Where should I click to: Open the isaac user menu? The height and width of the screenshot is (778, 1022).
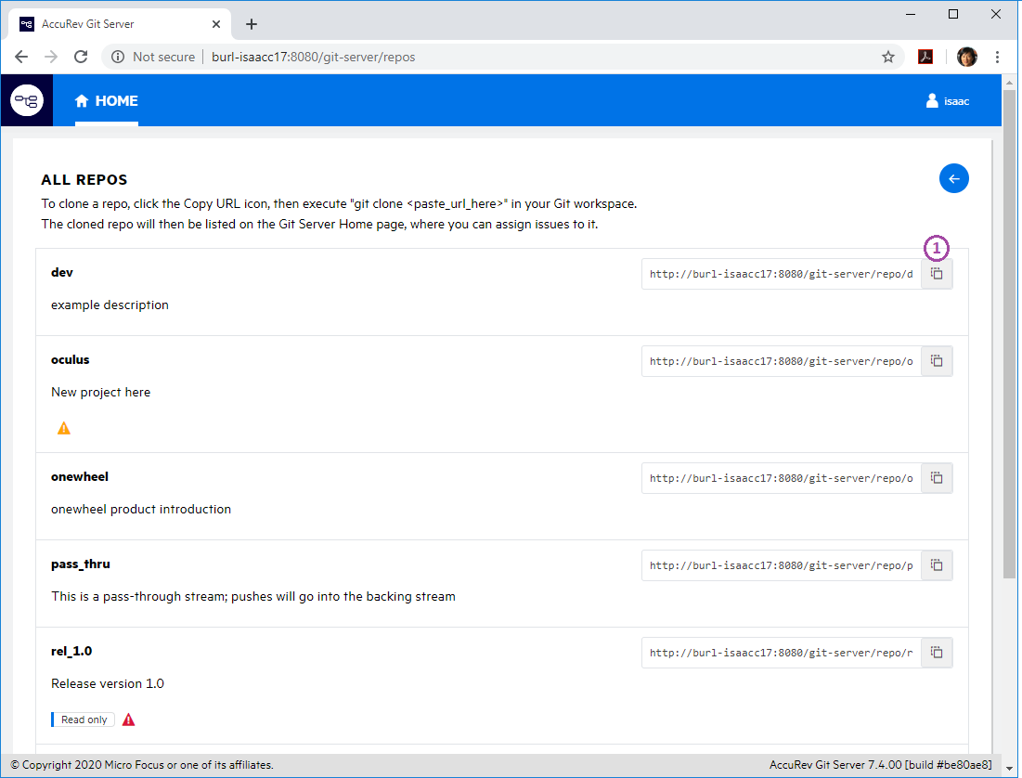pos(948,101)
